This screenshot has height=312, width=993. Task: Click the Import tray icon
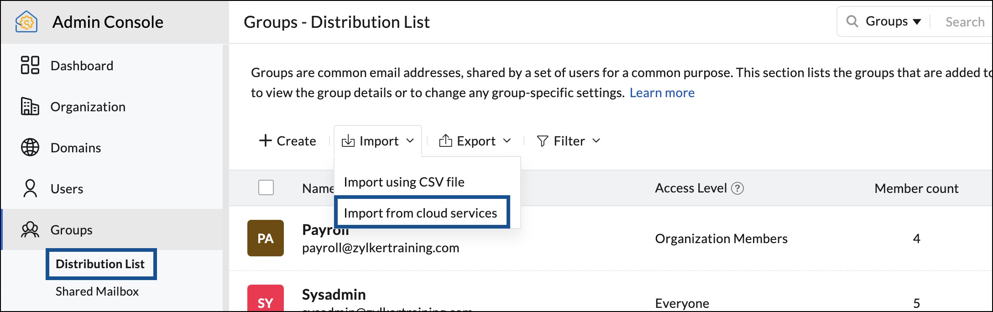click(x=348, y=140)
